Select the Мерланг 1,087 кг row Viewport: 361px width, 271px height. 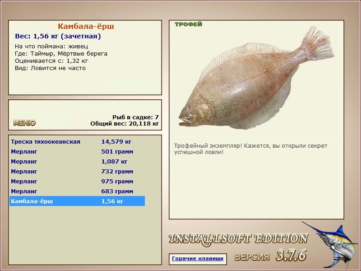(77, 161)
